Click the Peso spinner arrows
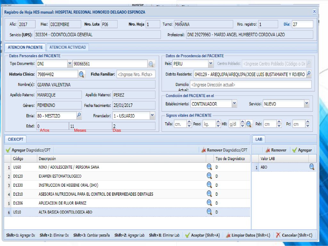The image size is (328, 246). (218, 124)
